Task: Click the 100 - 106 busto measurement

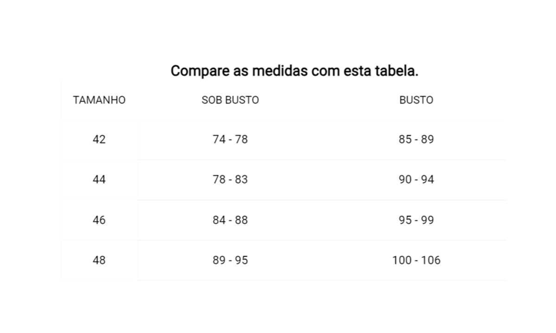Action: [416, 260]
